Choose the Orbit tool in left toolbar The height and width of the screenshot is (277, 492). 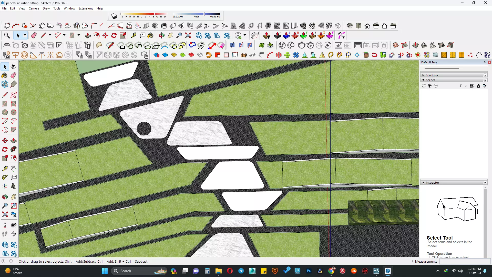click(x=5, y=197)
